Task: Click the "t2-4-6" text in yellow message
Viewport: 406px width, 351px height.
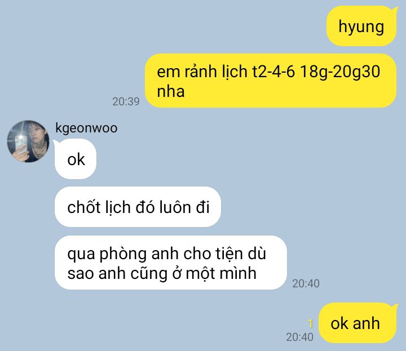Action: click(273, 72)
